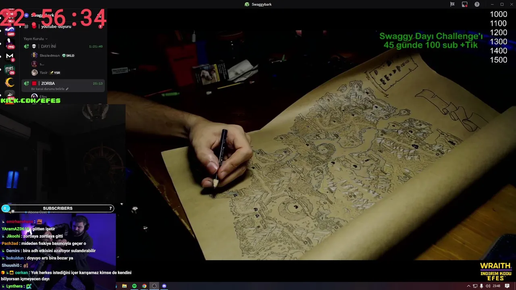This screenshot has width=516, height=290.
Task: Open OBS Studio from the taskbar
Action: point(154,286)
